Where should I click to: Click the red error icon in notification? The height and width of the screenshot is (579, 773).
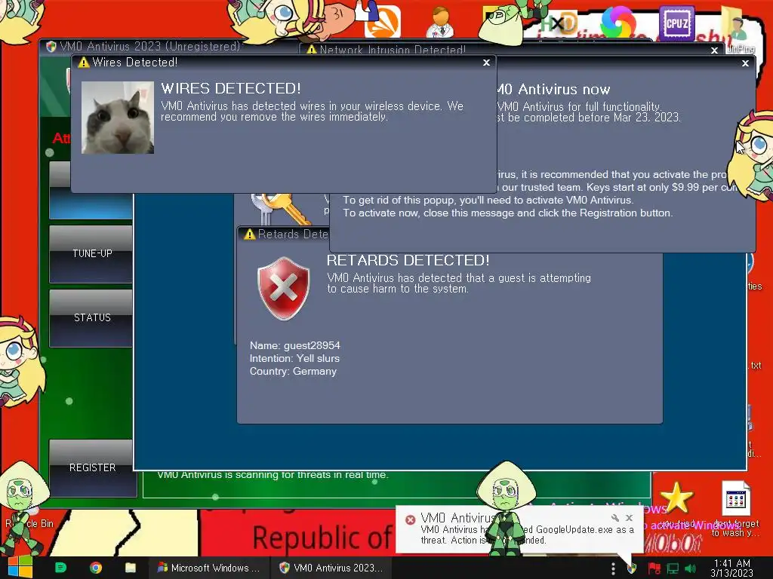click(x=410, y=519)
